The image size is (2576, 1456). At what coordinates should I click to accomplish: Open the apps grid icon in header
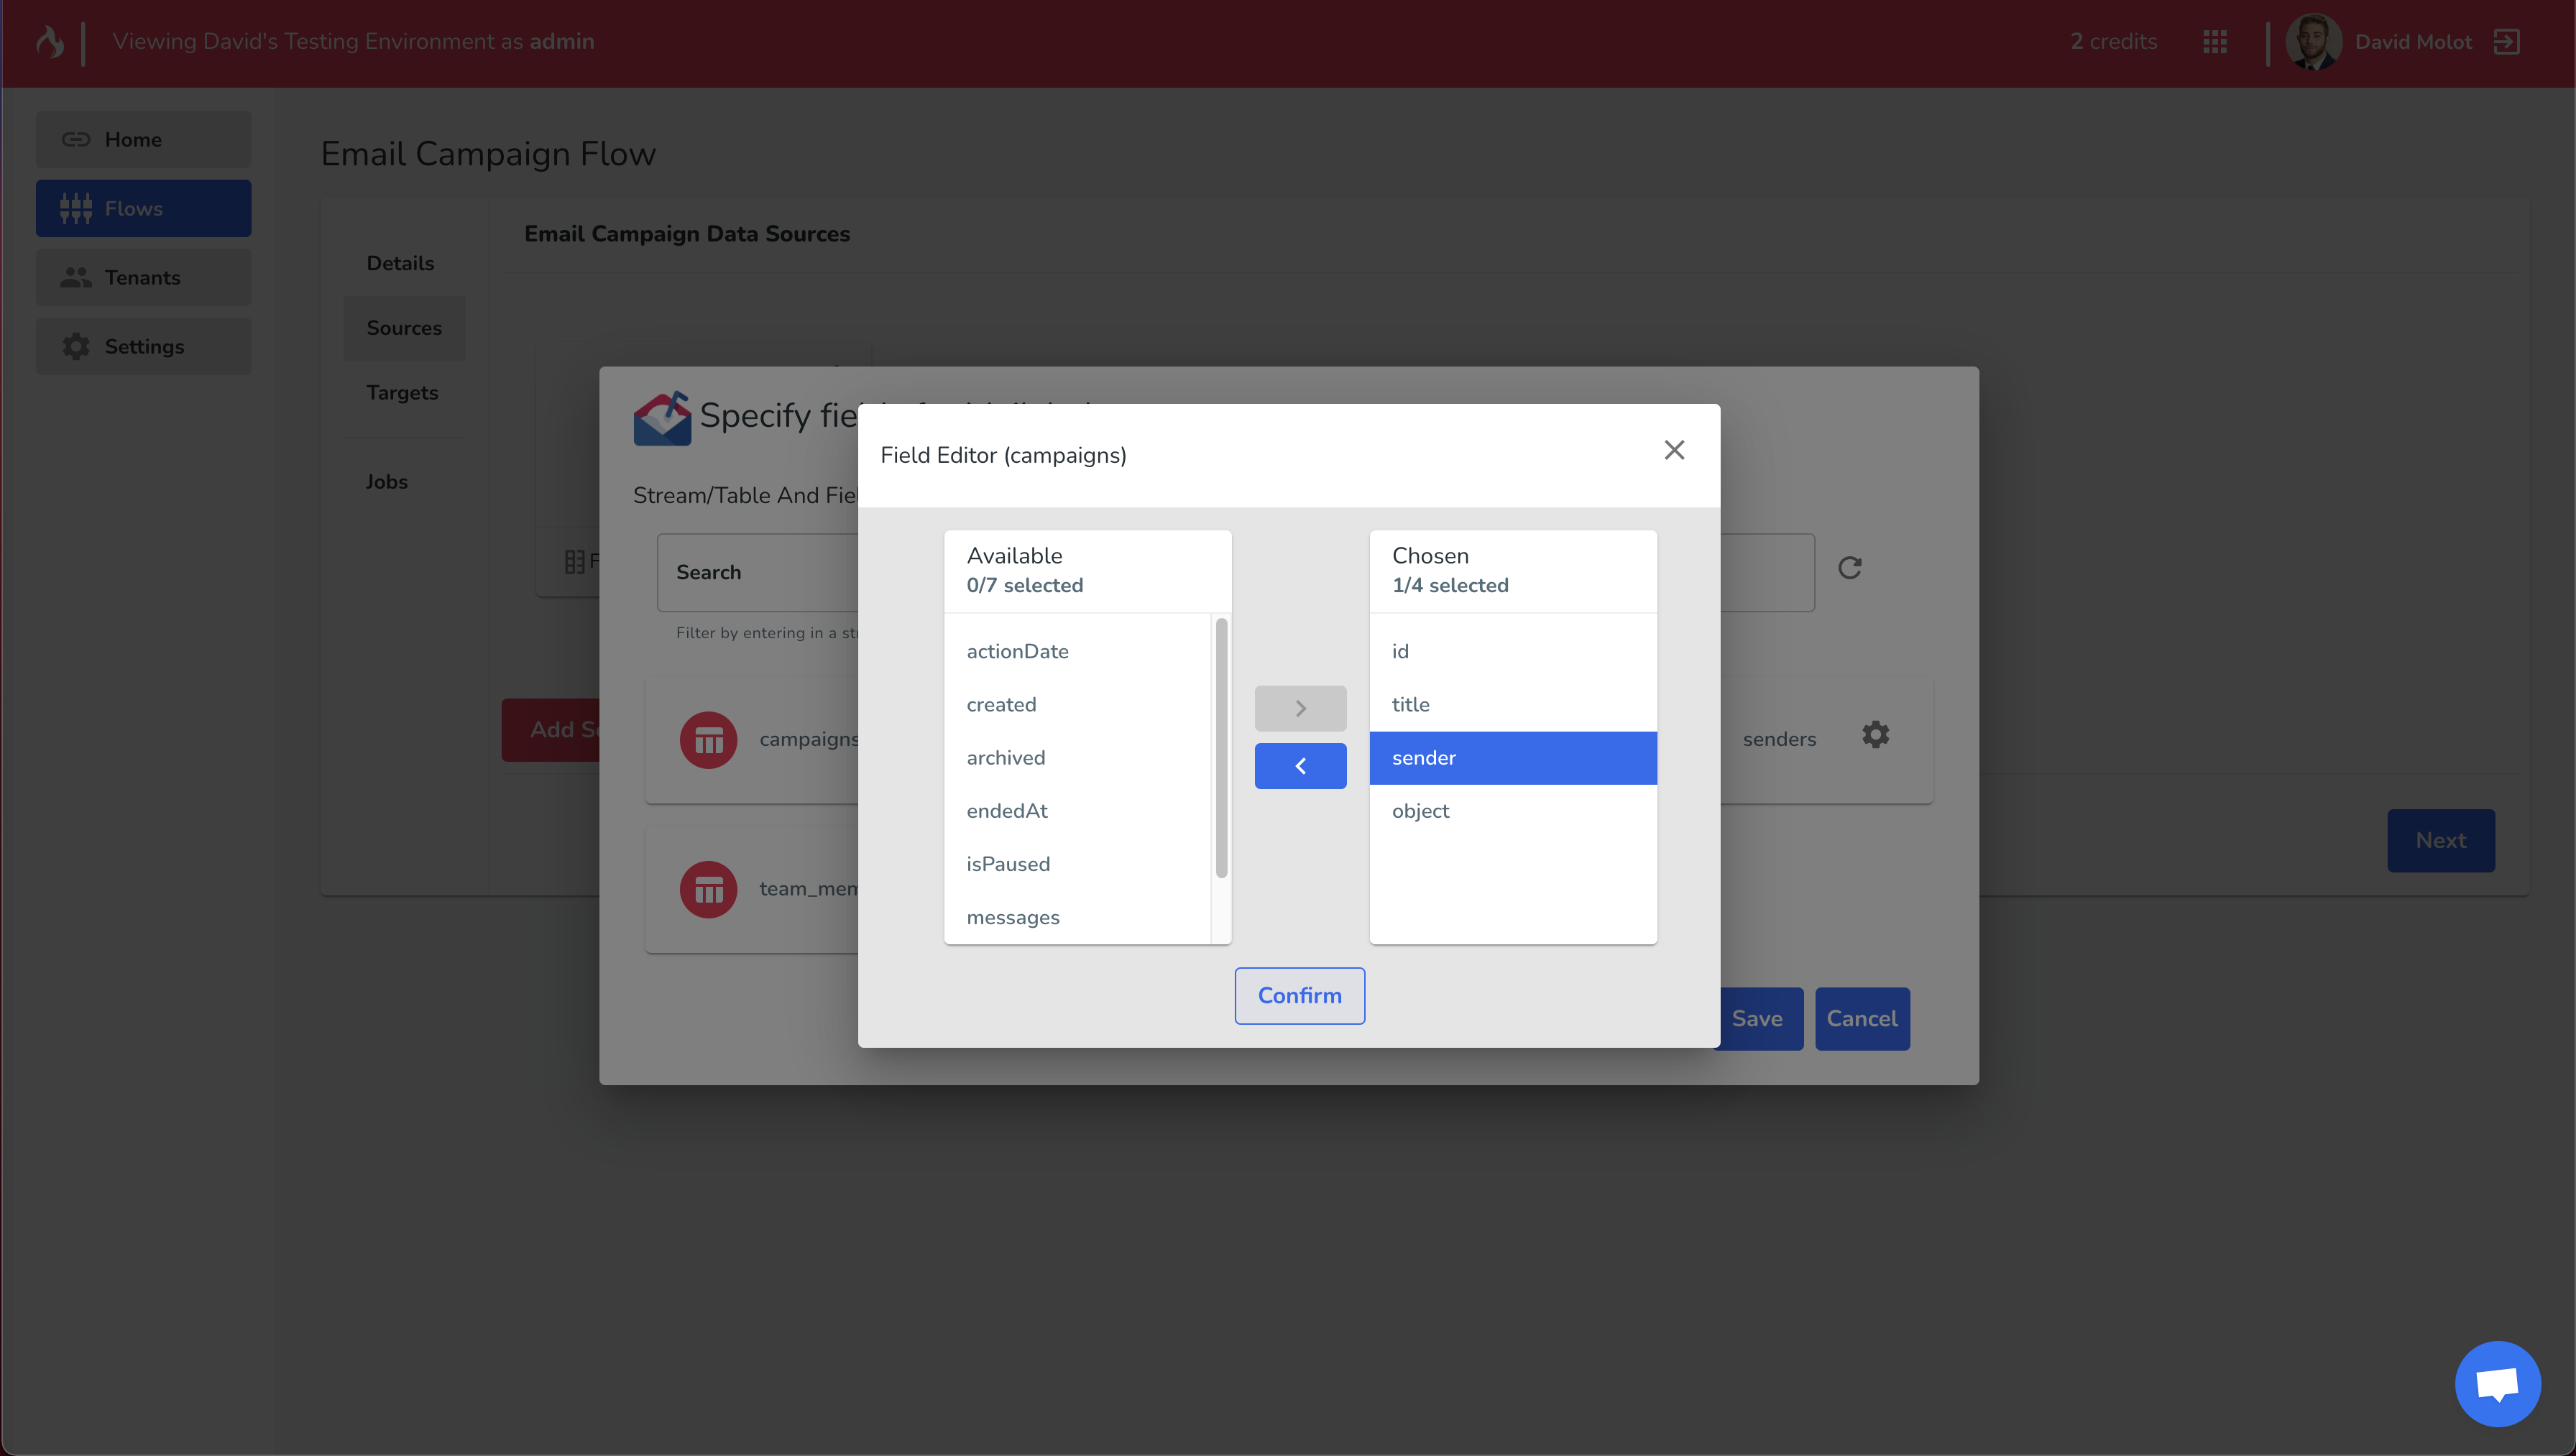2214,42
